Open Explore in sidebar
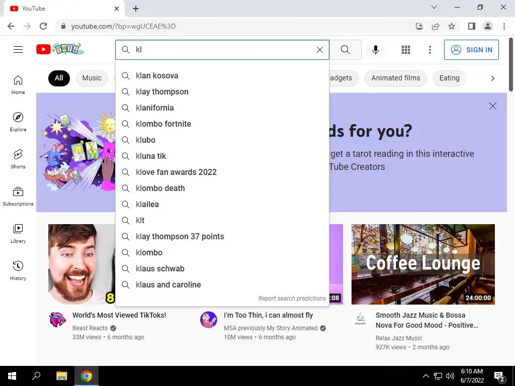 point(18,122)
